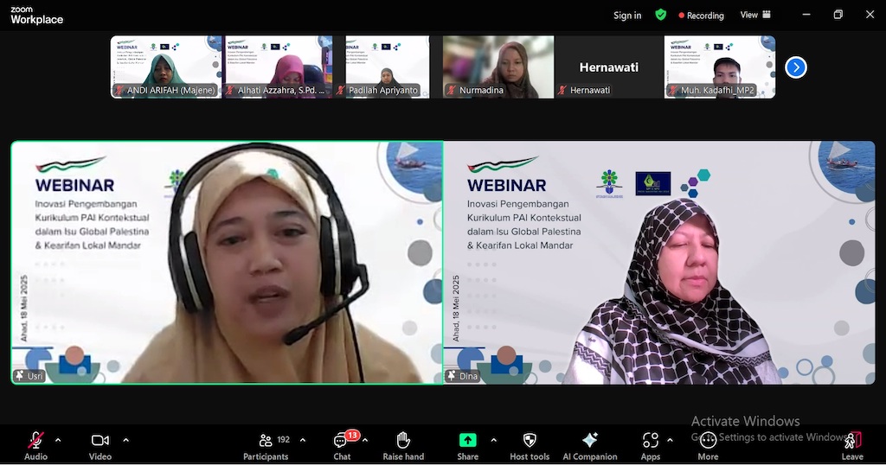Expand audio options arrow next to Audio
The height and width of the screenshot is (465, 886).
tap(58, 440)
